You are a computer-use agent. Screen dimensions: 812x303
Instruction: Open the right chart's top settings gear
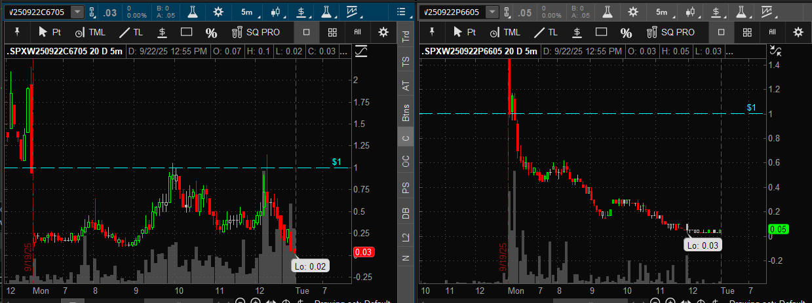[633, 12]
